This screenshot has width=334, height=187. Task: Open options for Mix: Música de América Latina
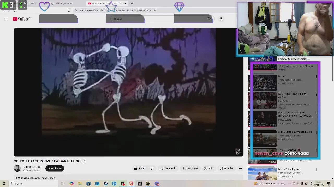click(316, 132)
